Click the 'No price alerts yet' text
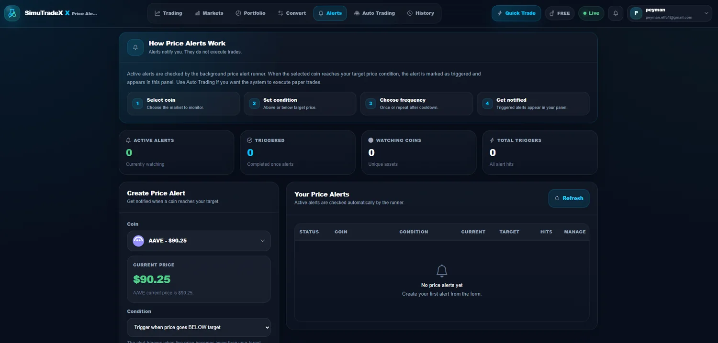The image size is (718, 343). pyautogui.click(x=442, y=285)
